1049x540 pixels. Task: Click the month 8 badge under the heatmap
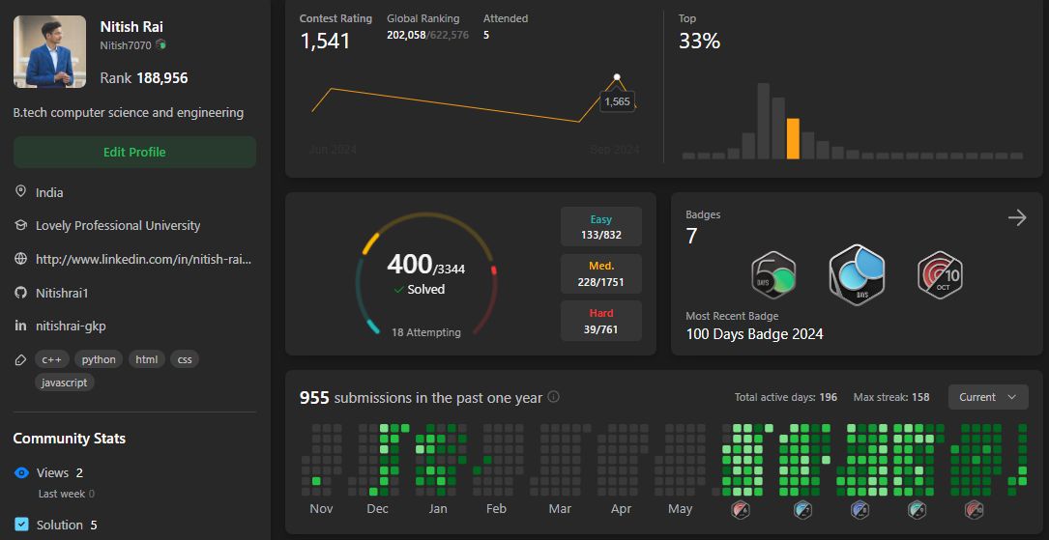pyautogui.click(x=860, y=510)
